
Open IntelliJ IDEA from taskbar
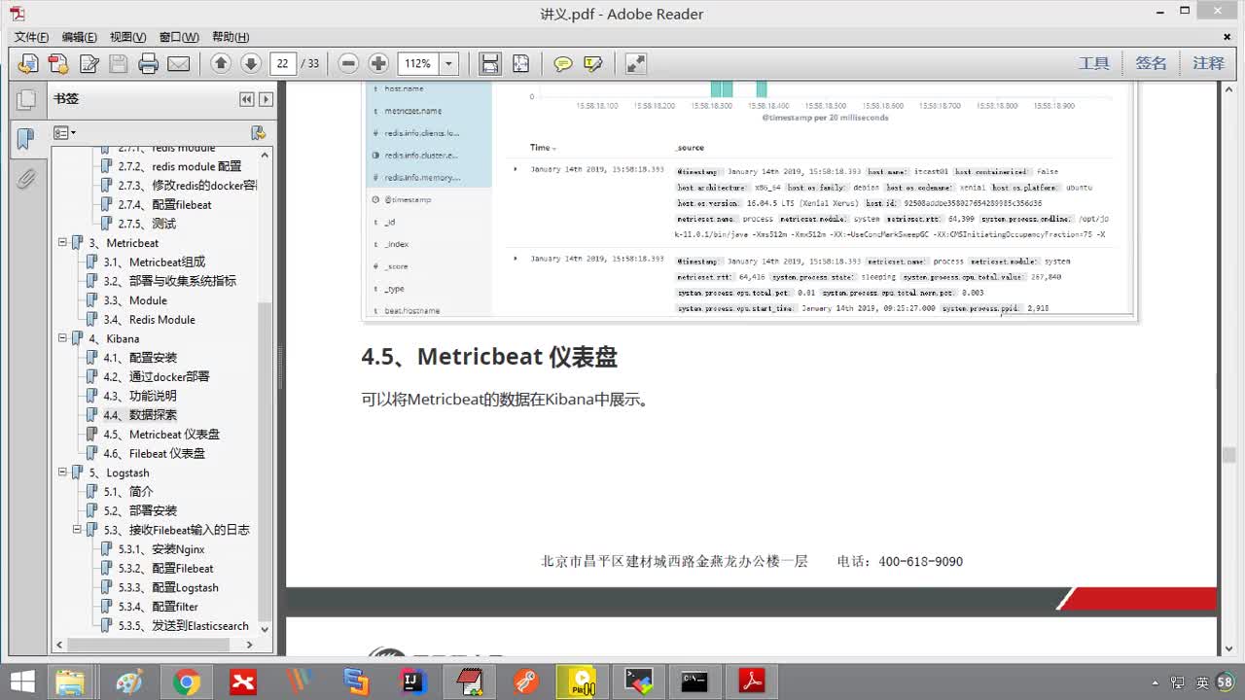tap(413, 682)
